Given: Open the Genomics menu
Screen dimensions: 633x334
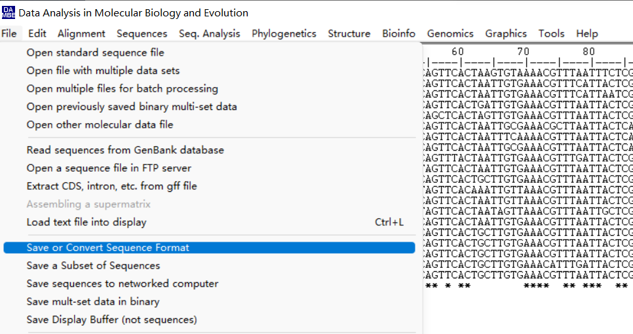Looking at the screenshot, I should tap(450, 33).
